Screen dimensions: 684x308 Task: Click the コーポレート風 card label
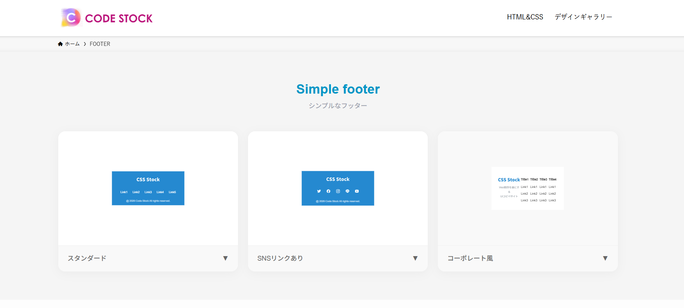tap(470, 258)
